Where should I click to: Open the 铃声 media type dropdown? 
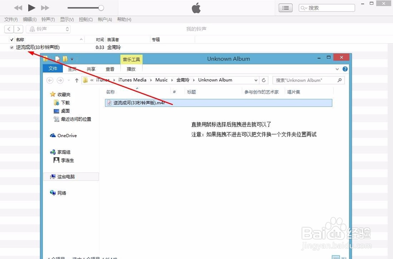coord(67,29)
